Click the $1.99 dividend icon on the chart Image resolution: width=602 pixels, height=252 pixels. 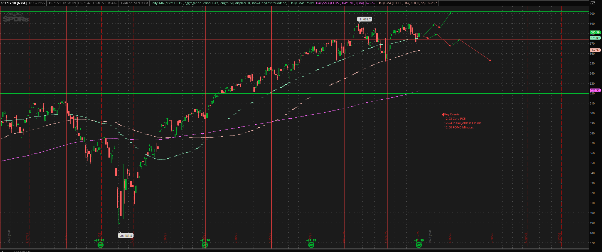click(x=419, y=245)
